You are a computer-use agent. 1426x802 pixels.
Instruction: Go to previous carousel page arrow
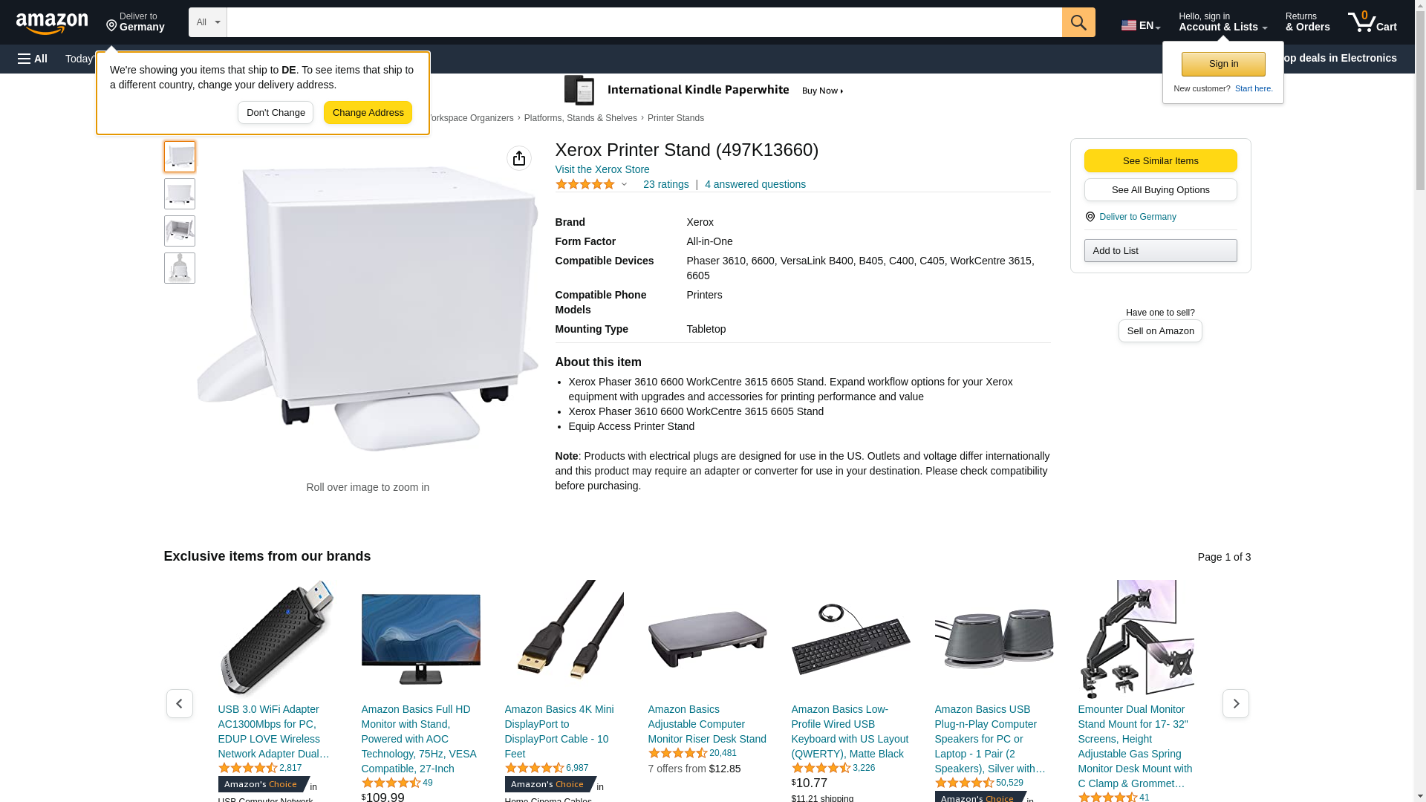point(180,703)
